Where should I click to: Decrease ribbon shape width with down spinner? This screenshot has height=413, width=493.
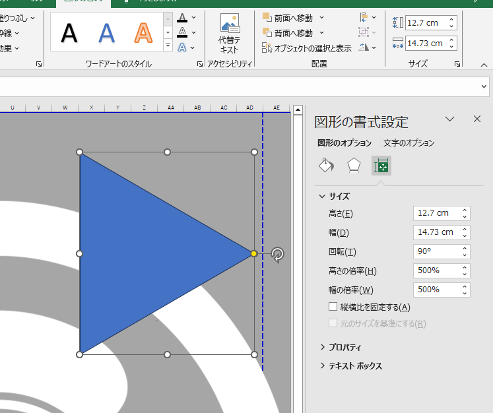(x=452, y=47)
